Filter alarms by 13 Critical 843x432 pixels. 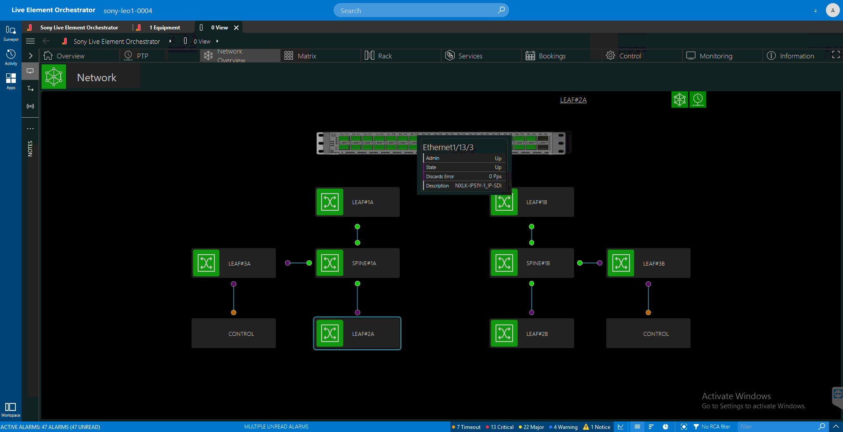click(x=500, y=427)
